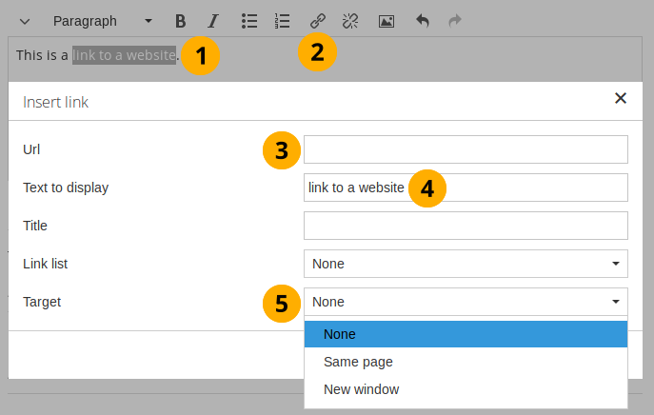The image size is (654, 415).
Task: Click the Target dropdown field
Action: tap(466, 302)
